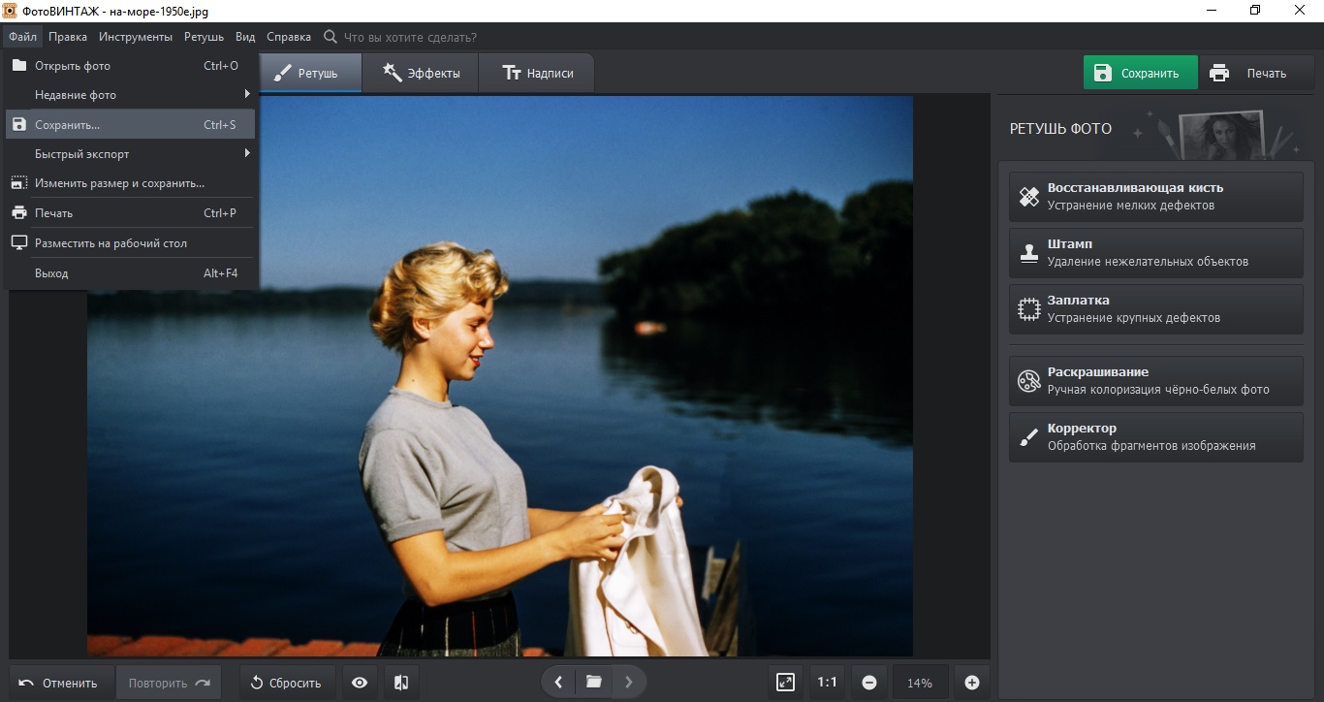The image size is (1324, 702).
Task: Click the zoom out minus icon
Action: (x=869, y=683)
